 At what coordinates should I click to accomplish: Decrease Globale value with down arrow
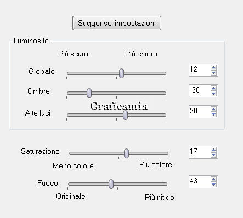coord(213,73)
